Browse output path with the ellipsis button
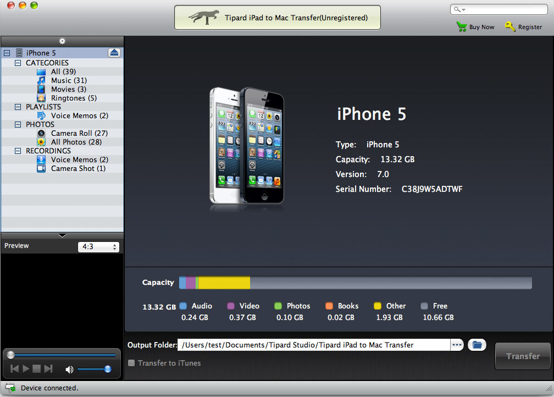This screenshot has height=397, width=554. (457, 345)
